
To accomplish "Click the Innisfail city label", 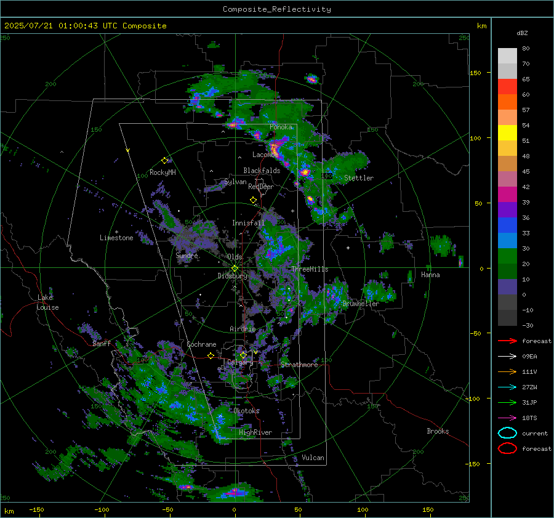I will (248, 223).
